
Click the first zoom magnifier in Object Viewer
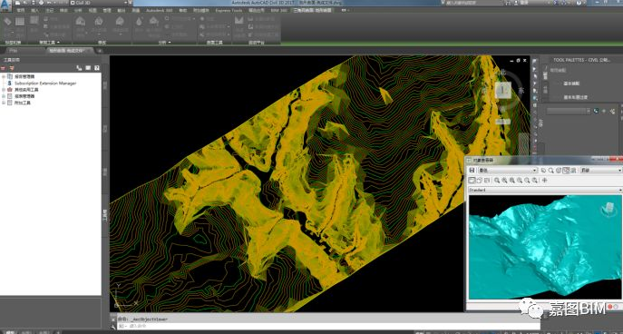[497, 180]
